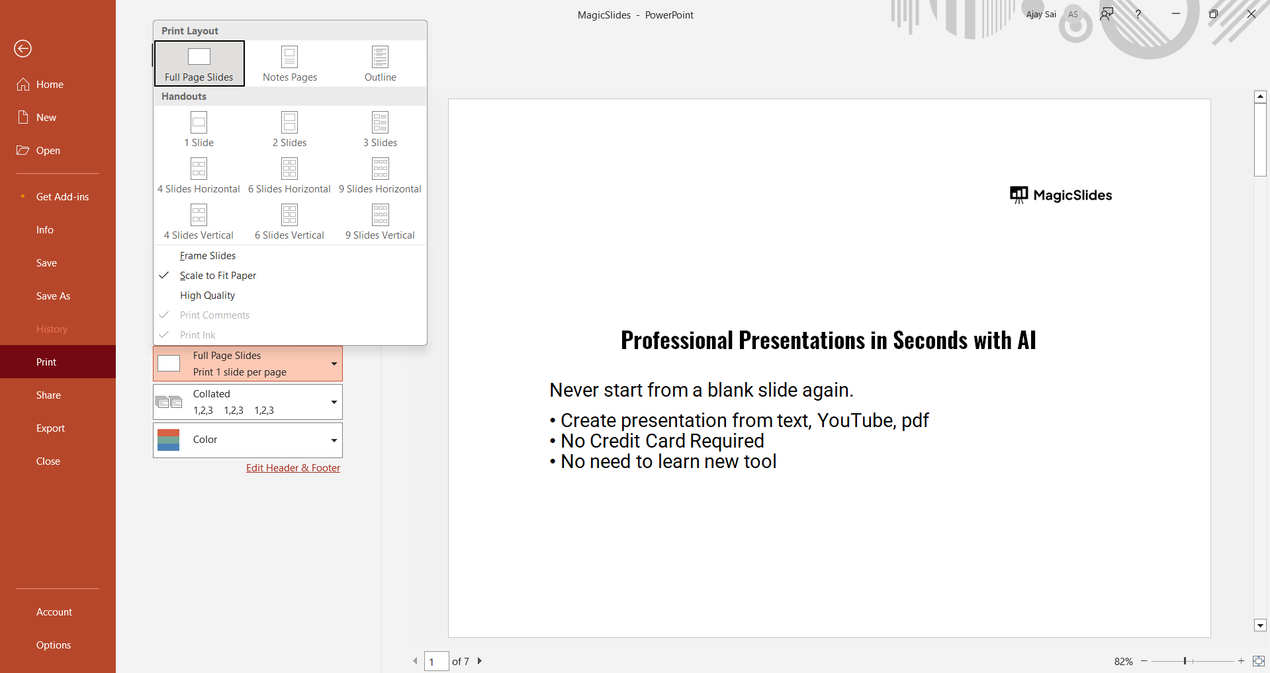
Task: Collapse the Full Page Slides dropdown
Action: 248,364
